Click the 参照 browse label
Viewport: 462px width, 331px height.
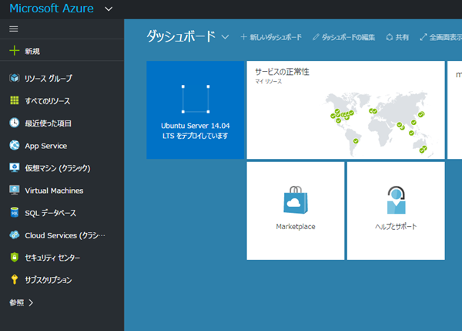click(x=16, y=302)
